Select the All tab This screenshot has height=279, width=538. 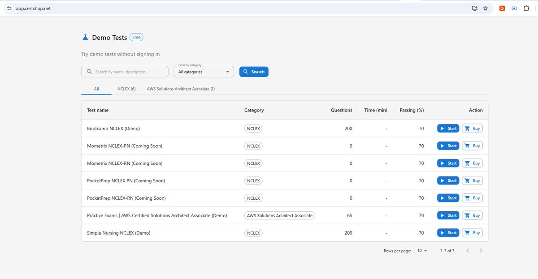click(x=96, y=89)
